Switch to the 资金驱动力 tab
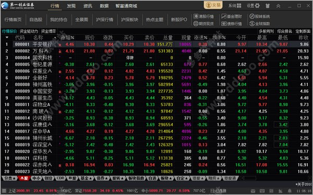Screen dimensions: 313x195 29,31
